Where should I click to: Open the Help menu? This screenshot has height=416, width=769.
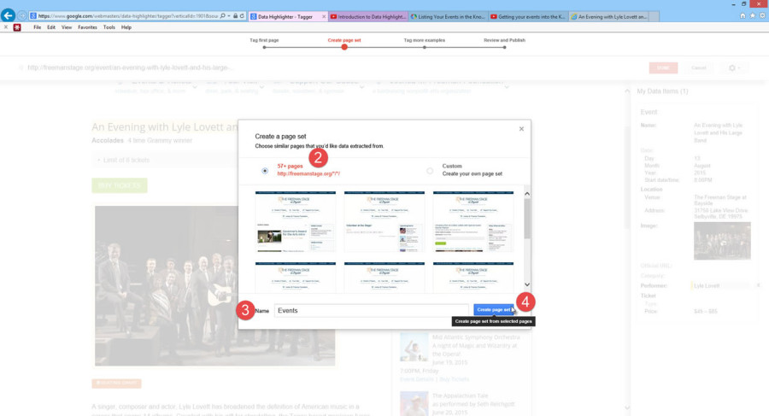(126, 27)
